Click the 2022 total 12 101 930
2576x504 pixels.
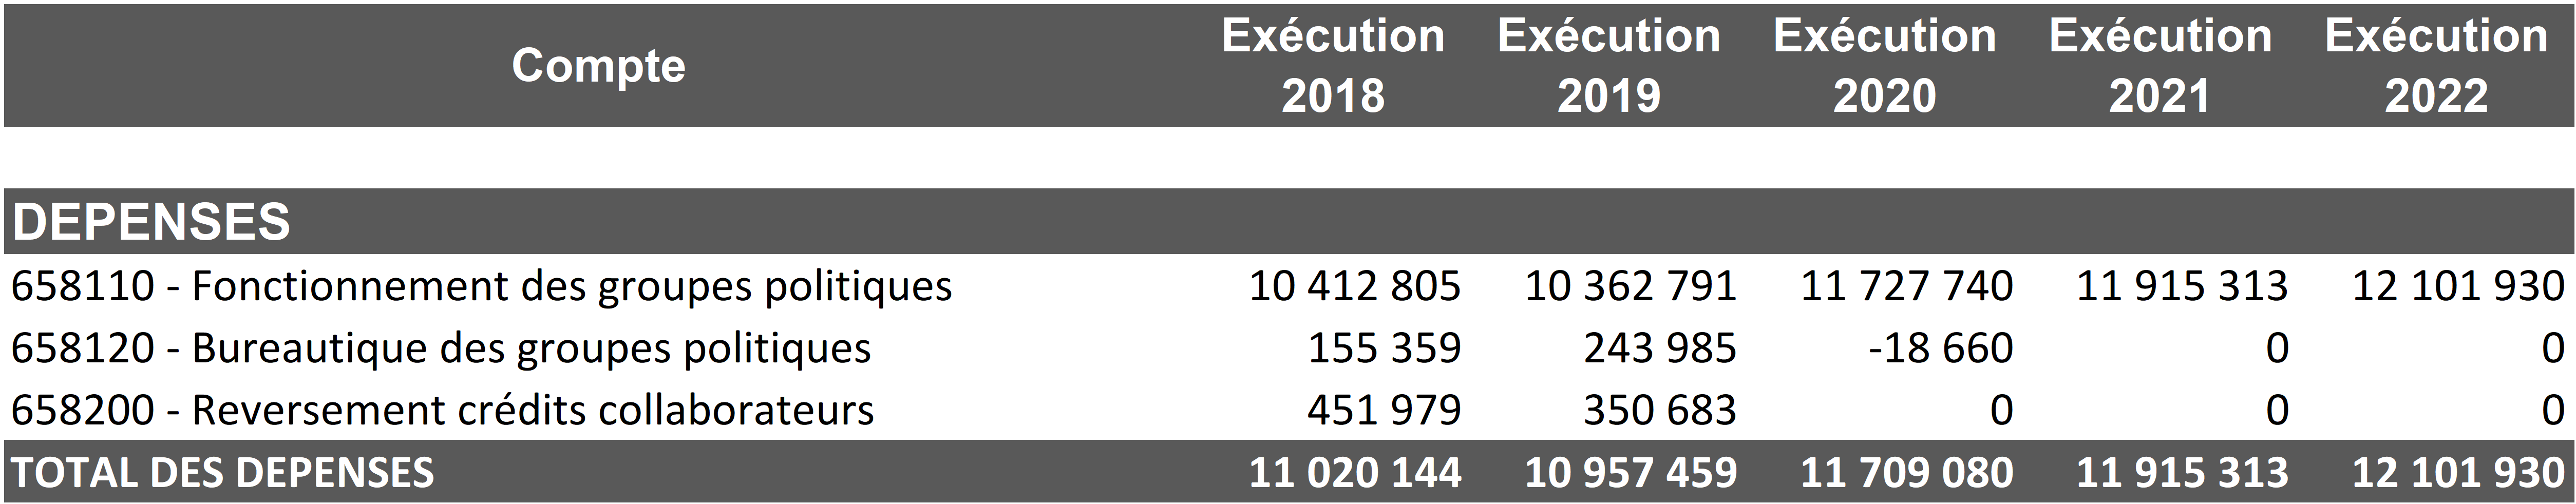pos(2458,473)
